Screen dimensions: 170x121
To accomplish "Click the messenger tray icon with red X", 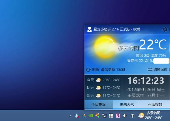I will [77, 116].
